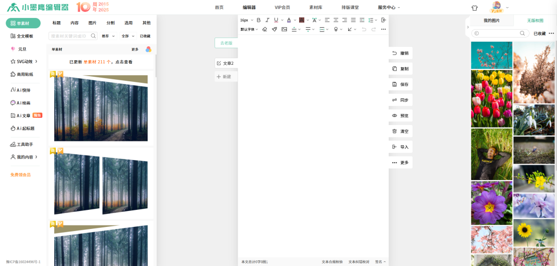Click the 免费领会员 link in the sidebar
The width and height of the screenshot is (557, 266).
tap(21, 174)
